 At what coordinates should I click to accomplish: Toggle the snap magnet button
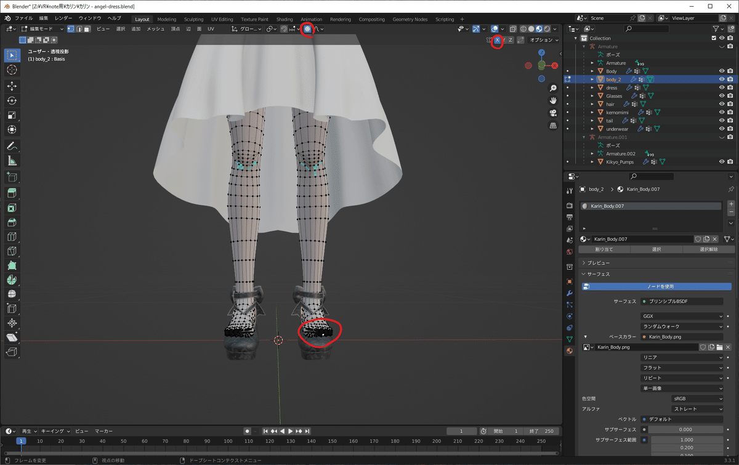click(283, 29)
